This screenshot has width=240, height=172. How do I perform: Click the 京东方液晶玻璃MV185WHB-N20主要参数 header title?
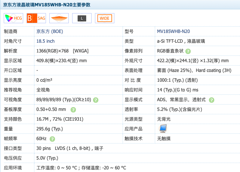click(47, 5)
